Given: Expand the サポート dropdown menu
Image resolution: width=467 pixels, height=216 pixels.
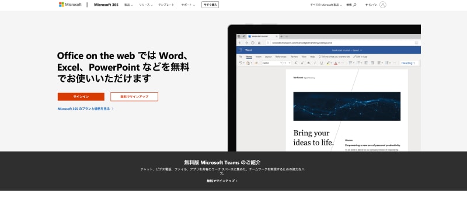Looking at the screenshot, I should [188, 5].
